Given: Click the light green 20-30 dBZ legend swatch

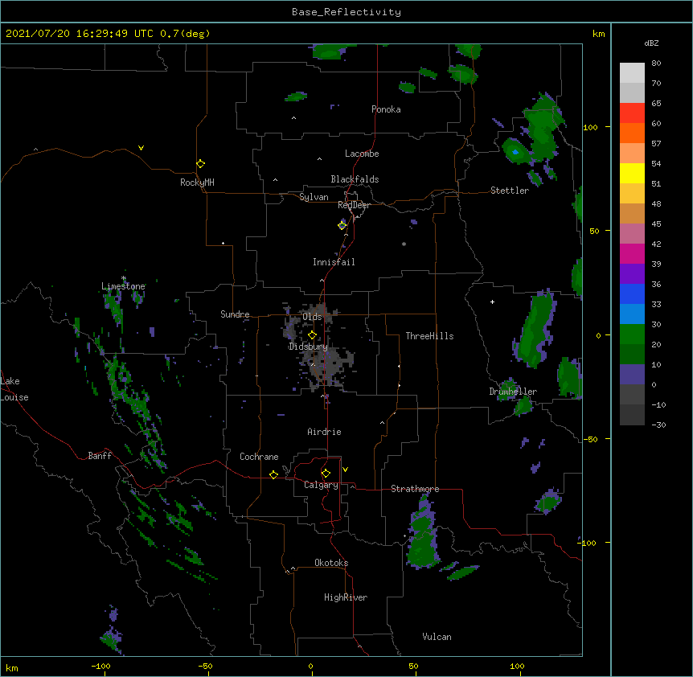Looking at the screenshot, I should (632, 334).
